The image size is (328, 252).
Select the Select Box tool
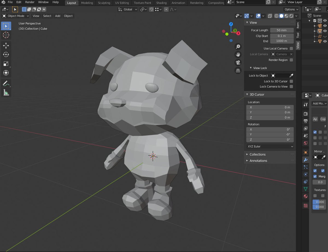click(x=6, y=26)
